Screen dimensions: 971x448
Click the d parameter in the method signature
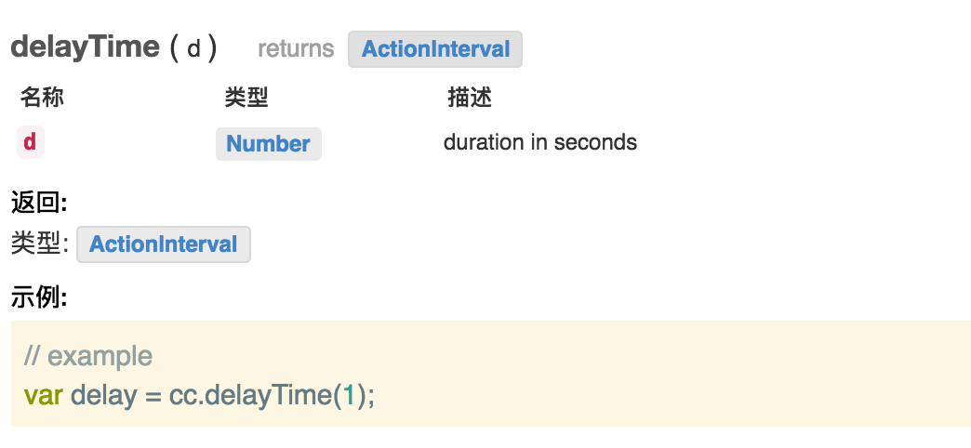[194, 49]
